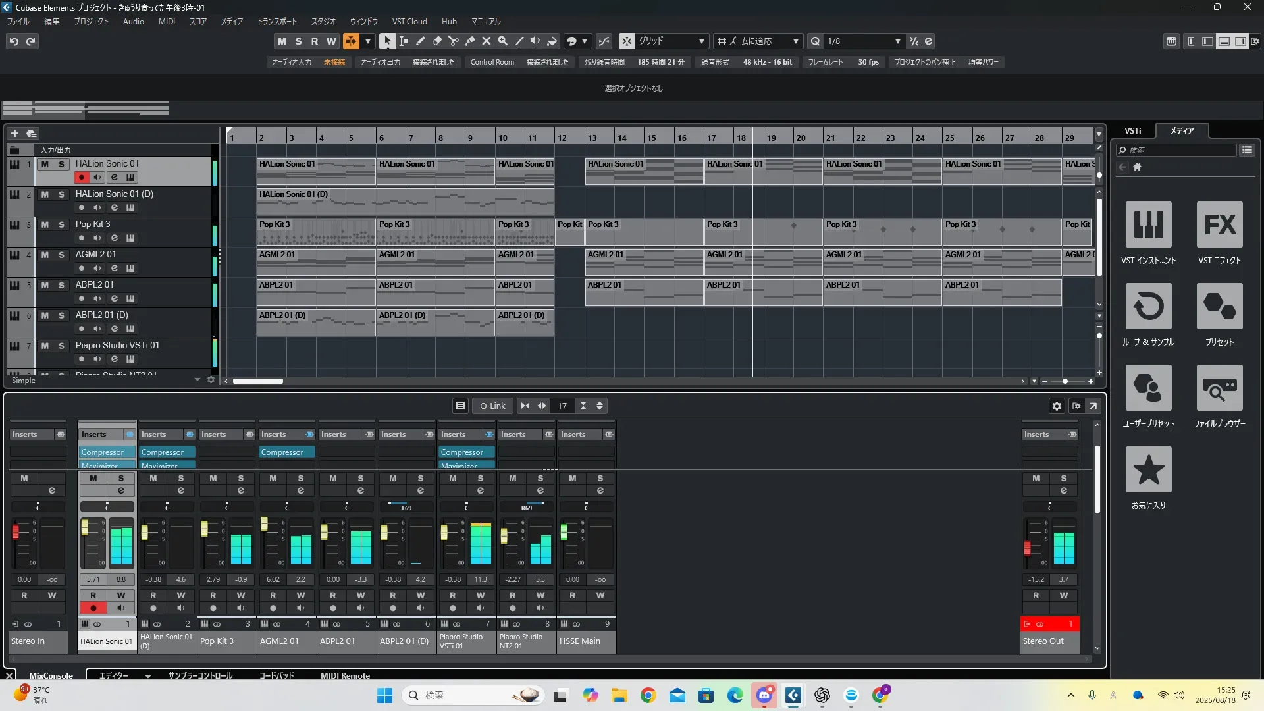1264x711 pixels.
Task: Select the Zoom magnifier tool
Action: 503,41
